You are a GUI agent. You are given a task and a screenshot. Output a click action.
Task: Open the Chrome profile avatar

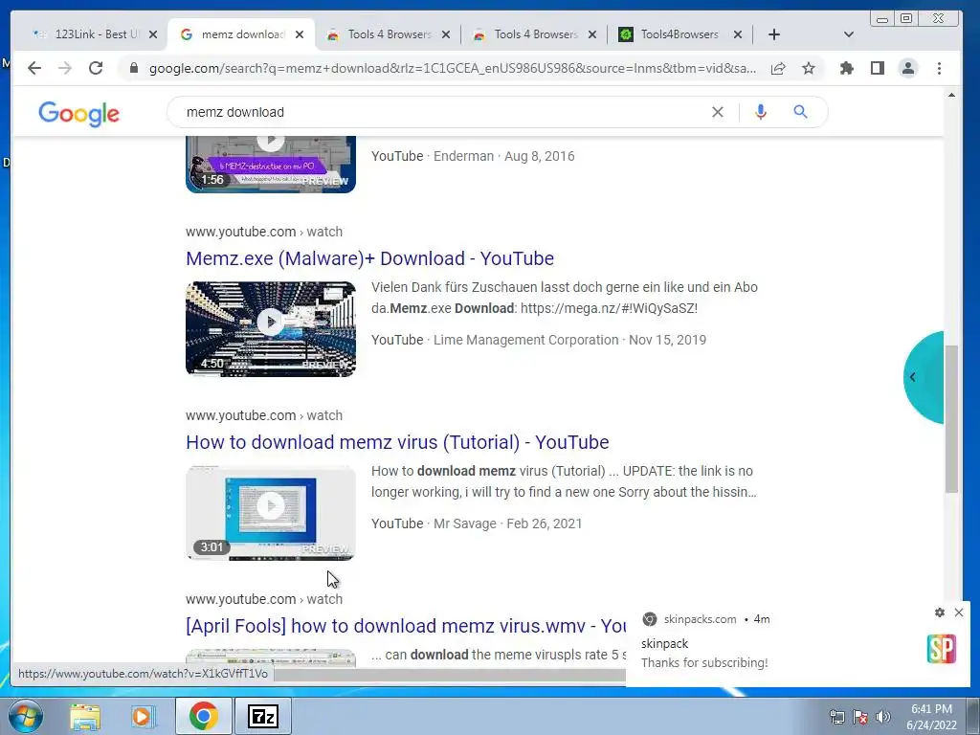(x=908, y=68)
